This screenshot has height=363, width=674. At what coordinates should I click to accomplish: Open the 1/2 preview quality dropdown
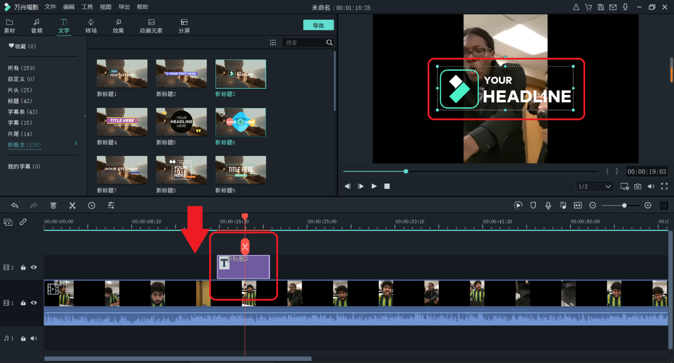pyautogui.click(x=595, y=186)
